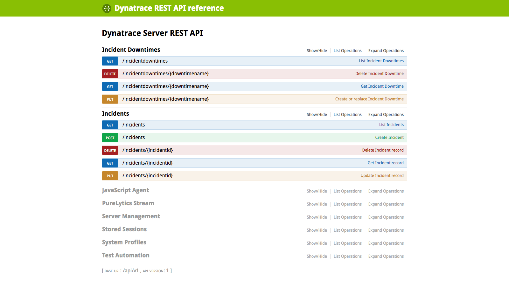Click GET badge for /incidents

click(110, 125)
